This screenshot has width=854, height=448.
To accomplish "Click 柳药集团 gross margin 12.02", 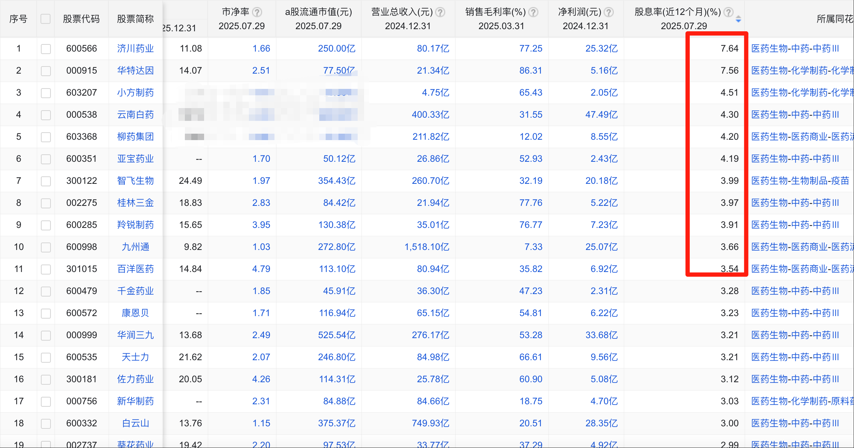I will [x=531, y=137].
